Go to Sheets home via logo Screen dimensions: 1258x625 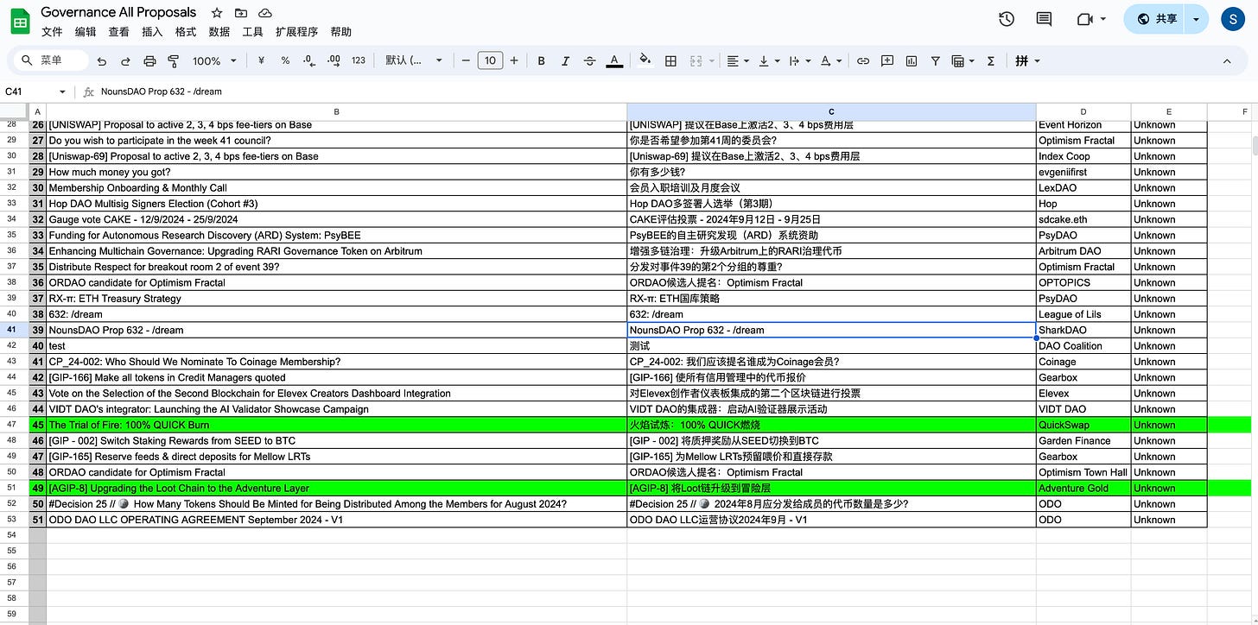click(x=21, y=21)
